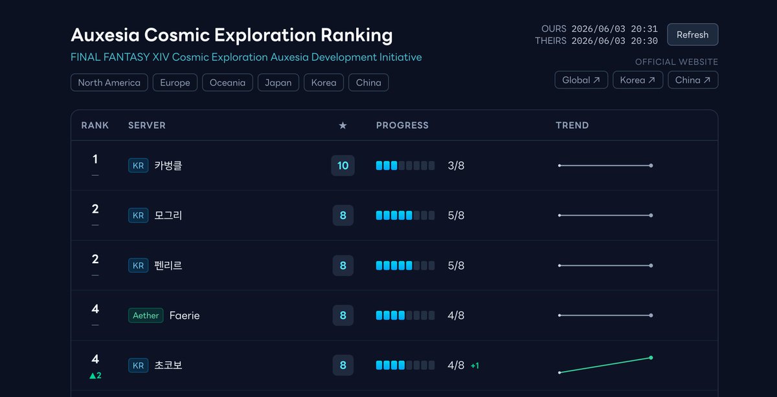
Task: Filter by Japan region
Action: (x=278, y=83)
